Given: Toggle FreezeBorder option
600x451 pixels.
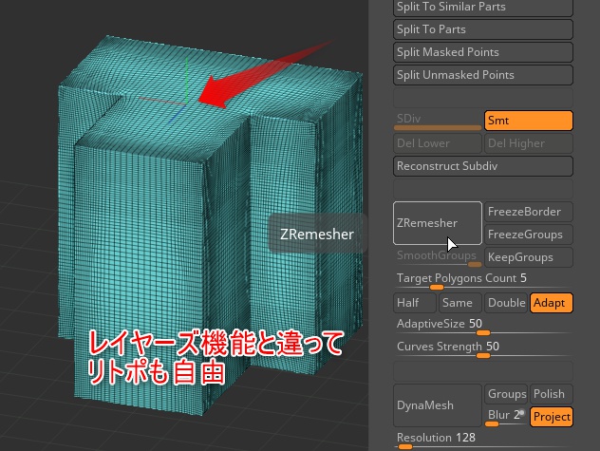Looking at the screenshot, I should pos(529,212).
